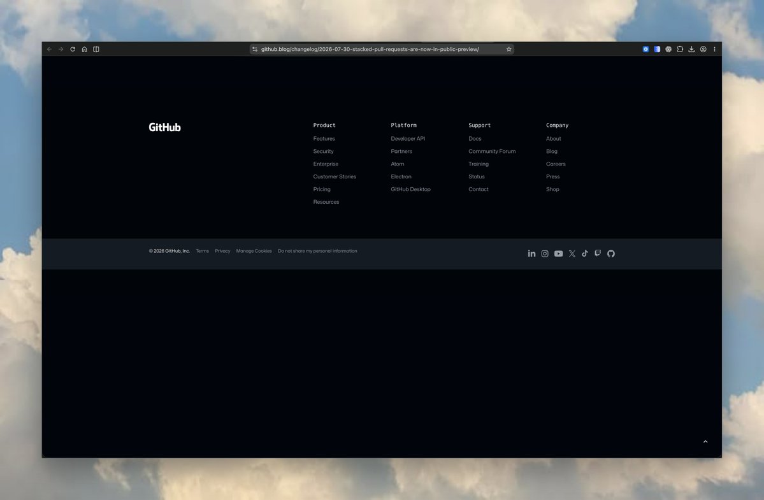
Task: Open GitHub's Twitch icon in footer
Action: point(598,253)
